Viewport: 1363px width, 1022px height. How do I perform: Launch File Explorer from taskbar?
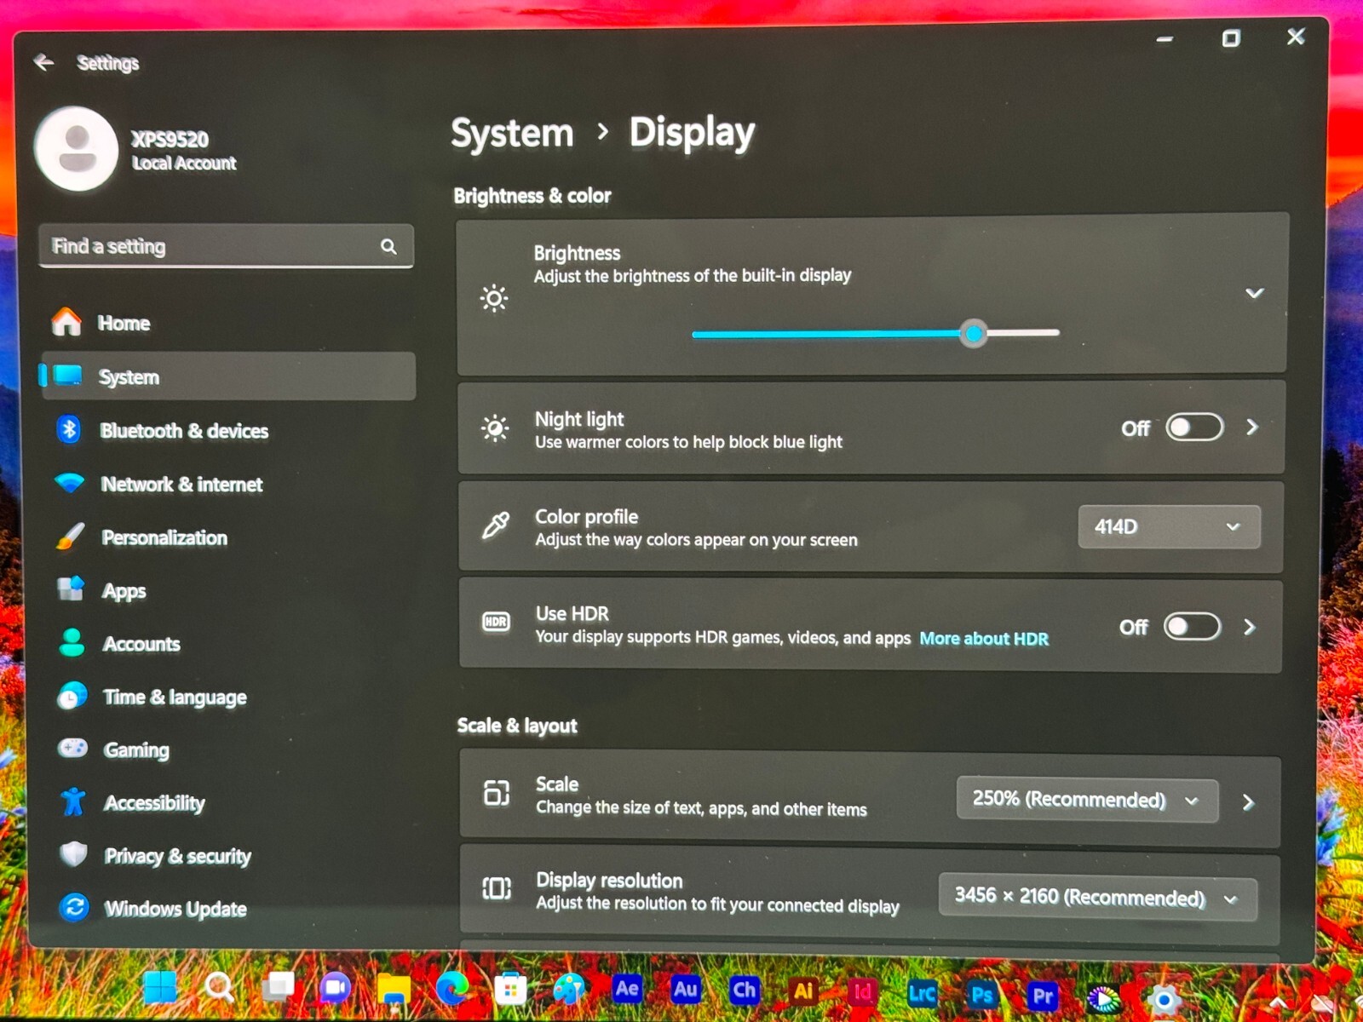click(394, 990)
